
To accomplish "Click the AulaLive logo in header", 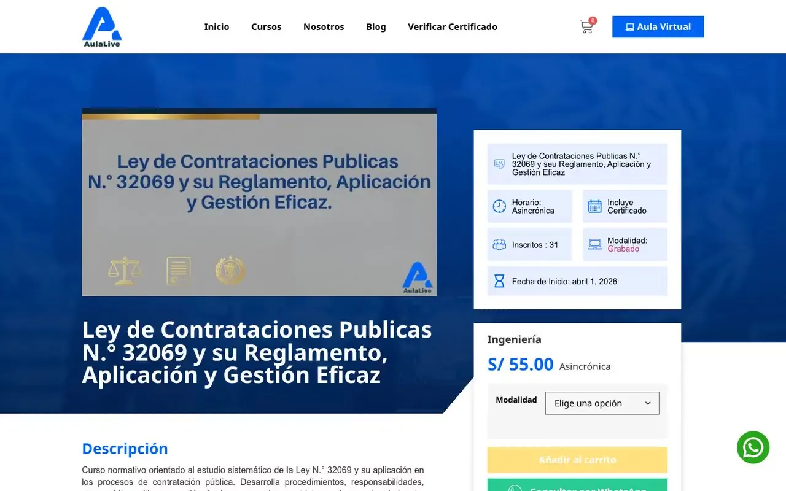I will [102, 27].
